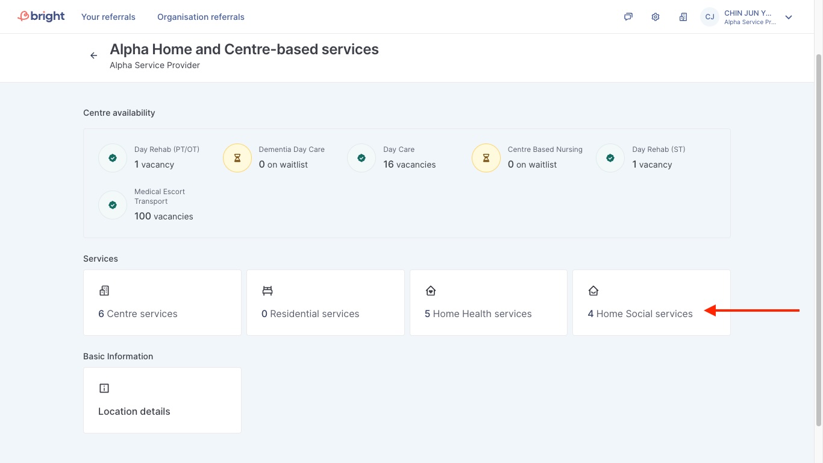This screenshot has width=823, height=463.
Task: Open the 6 Centre services card
Action: [x=162, y=303]
